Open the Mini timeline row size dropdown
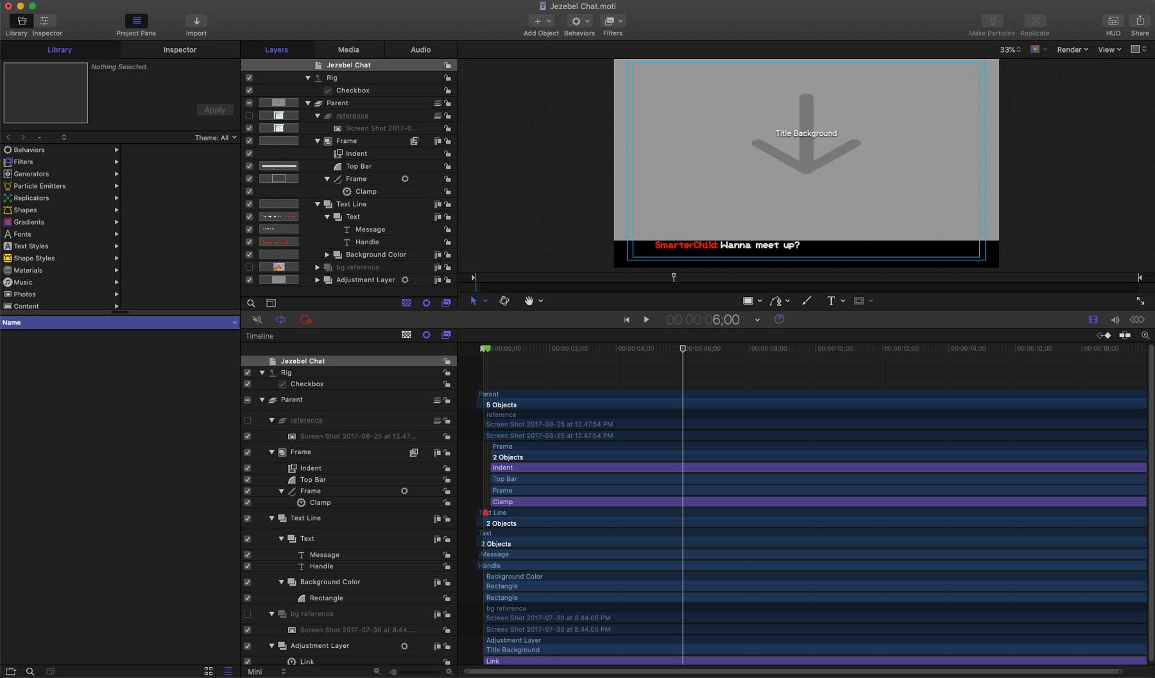The height and width of the screenshot is (678, 1155). (x=267, y=672)
